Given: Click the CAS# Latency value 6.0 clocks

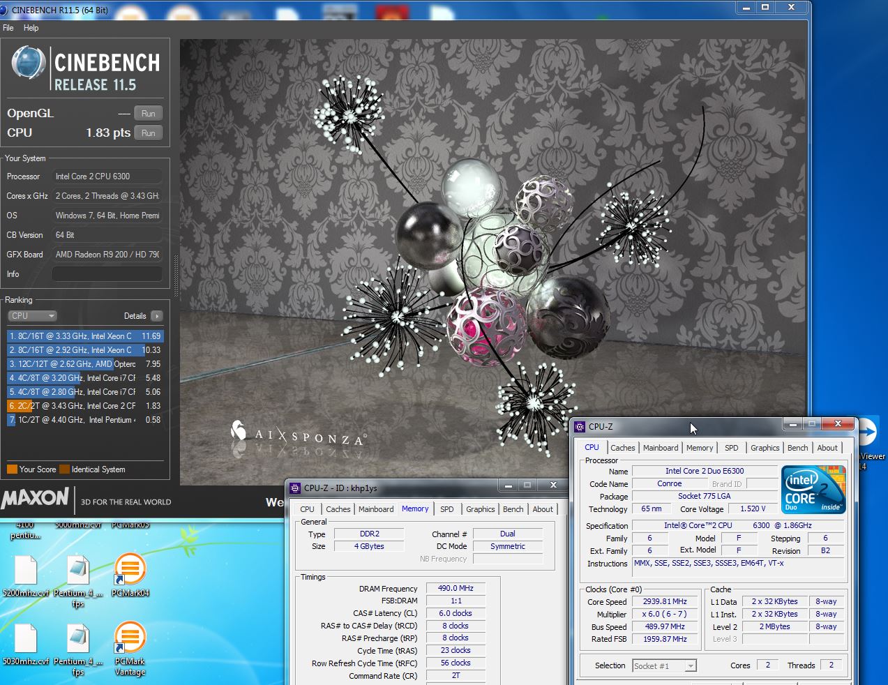Looking at the screenshot, I should pos(456,613).
